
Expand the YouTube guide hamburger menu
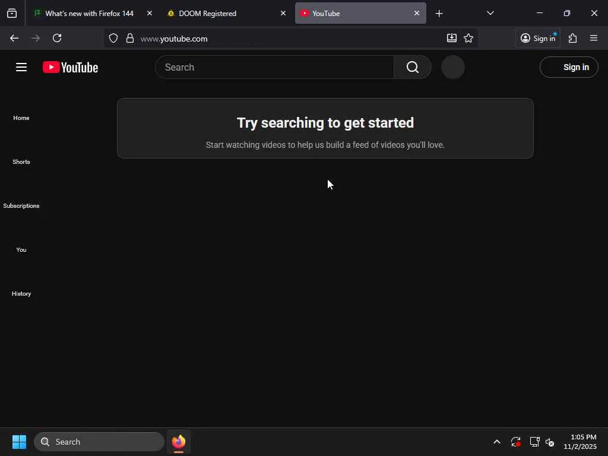click(21, 67)
